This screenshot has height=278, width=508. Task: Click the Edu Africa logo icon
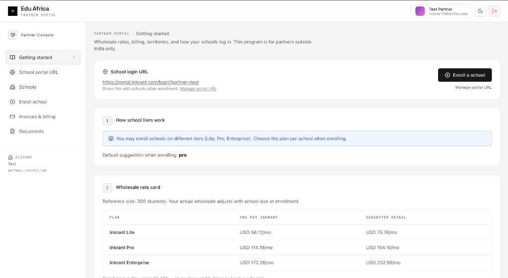[12, 11]
